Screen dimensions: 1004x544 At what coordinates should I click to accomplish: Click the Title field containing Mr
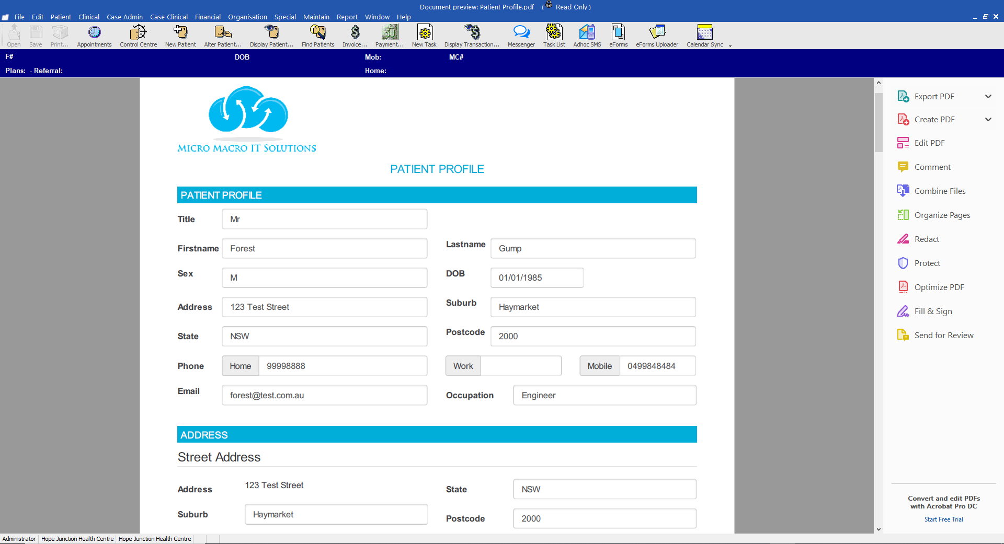coord(325,219)
